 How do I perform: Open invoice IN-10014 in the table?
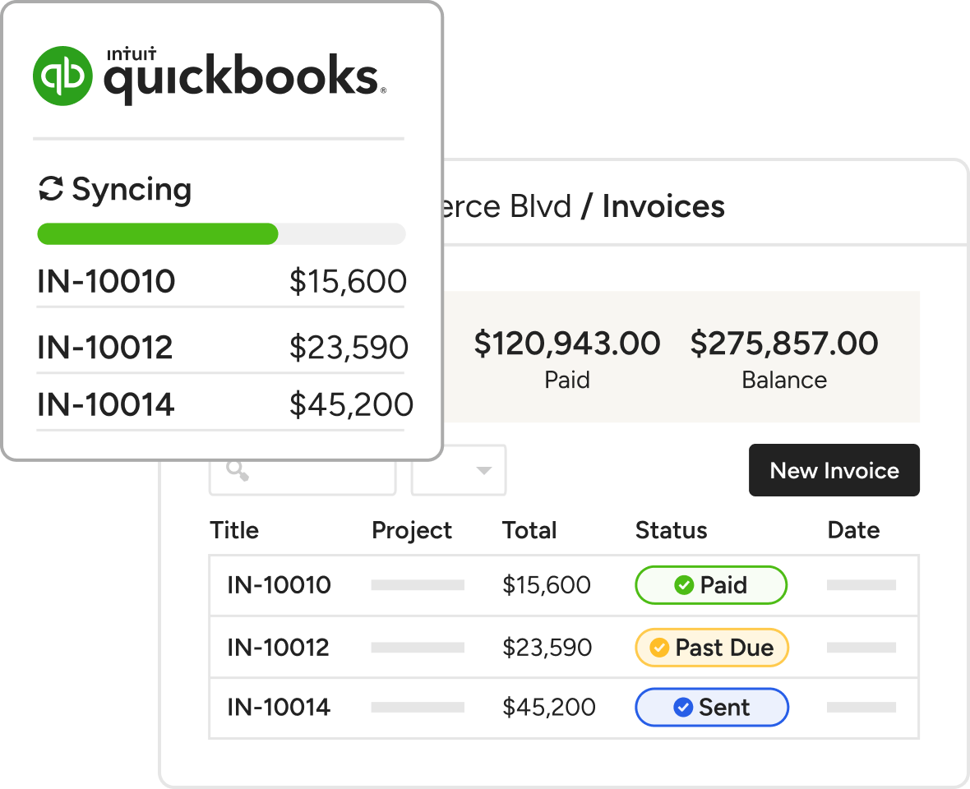279,707
